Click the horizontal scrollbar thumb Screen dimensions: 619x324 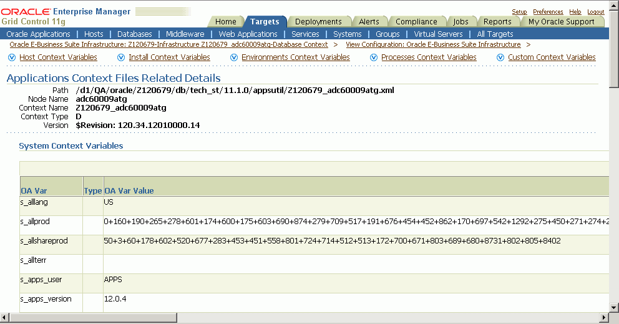[93, 317]
